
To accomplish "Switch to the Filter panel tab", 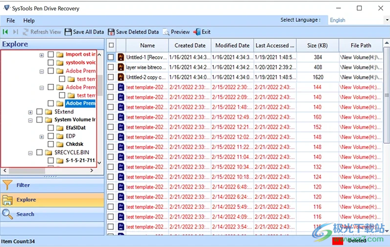I will 52,185.
